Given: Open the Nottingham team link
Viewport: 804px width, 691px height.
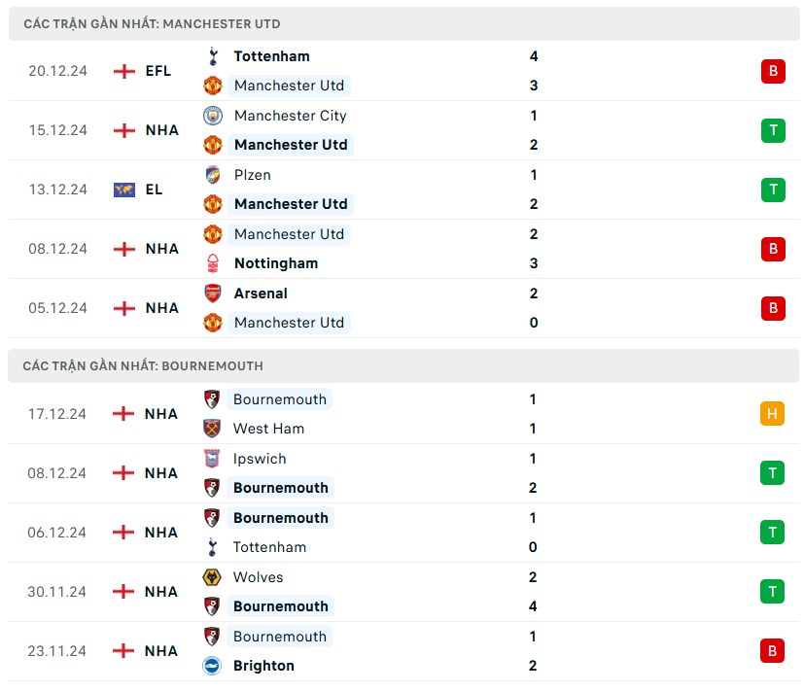Looking at the screenshot, I should pyautogui.click(x=276, y=263).
